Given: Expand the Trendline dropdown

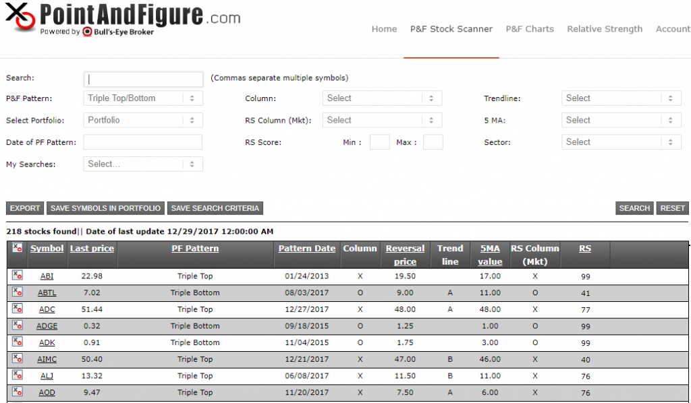Looking at the screenshot, I should (620, 98).
